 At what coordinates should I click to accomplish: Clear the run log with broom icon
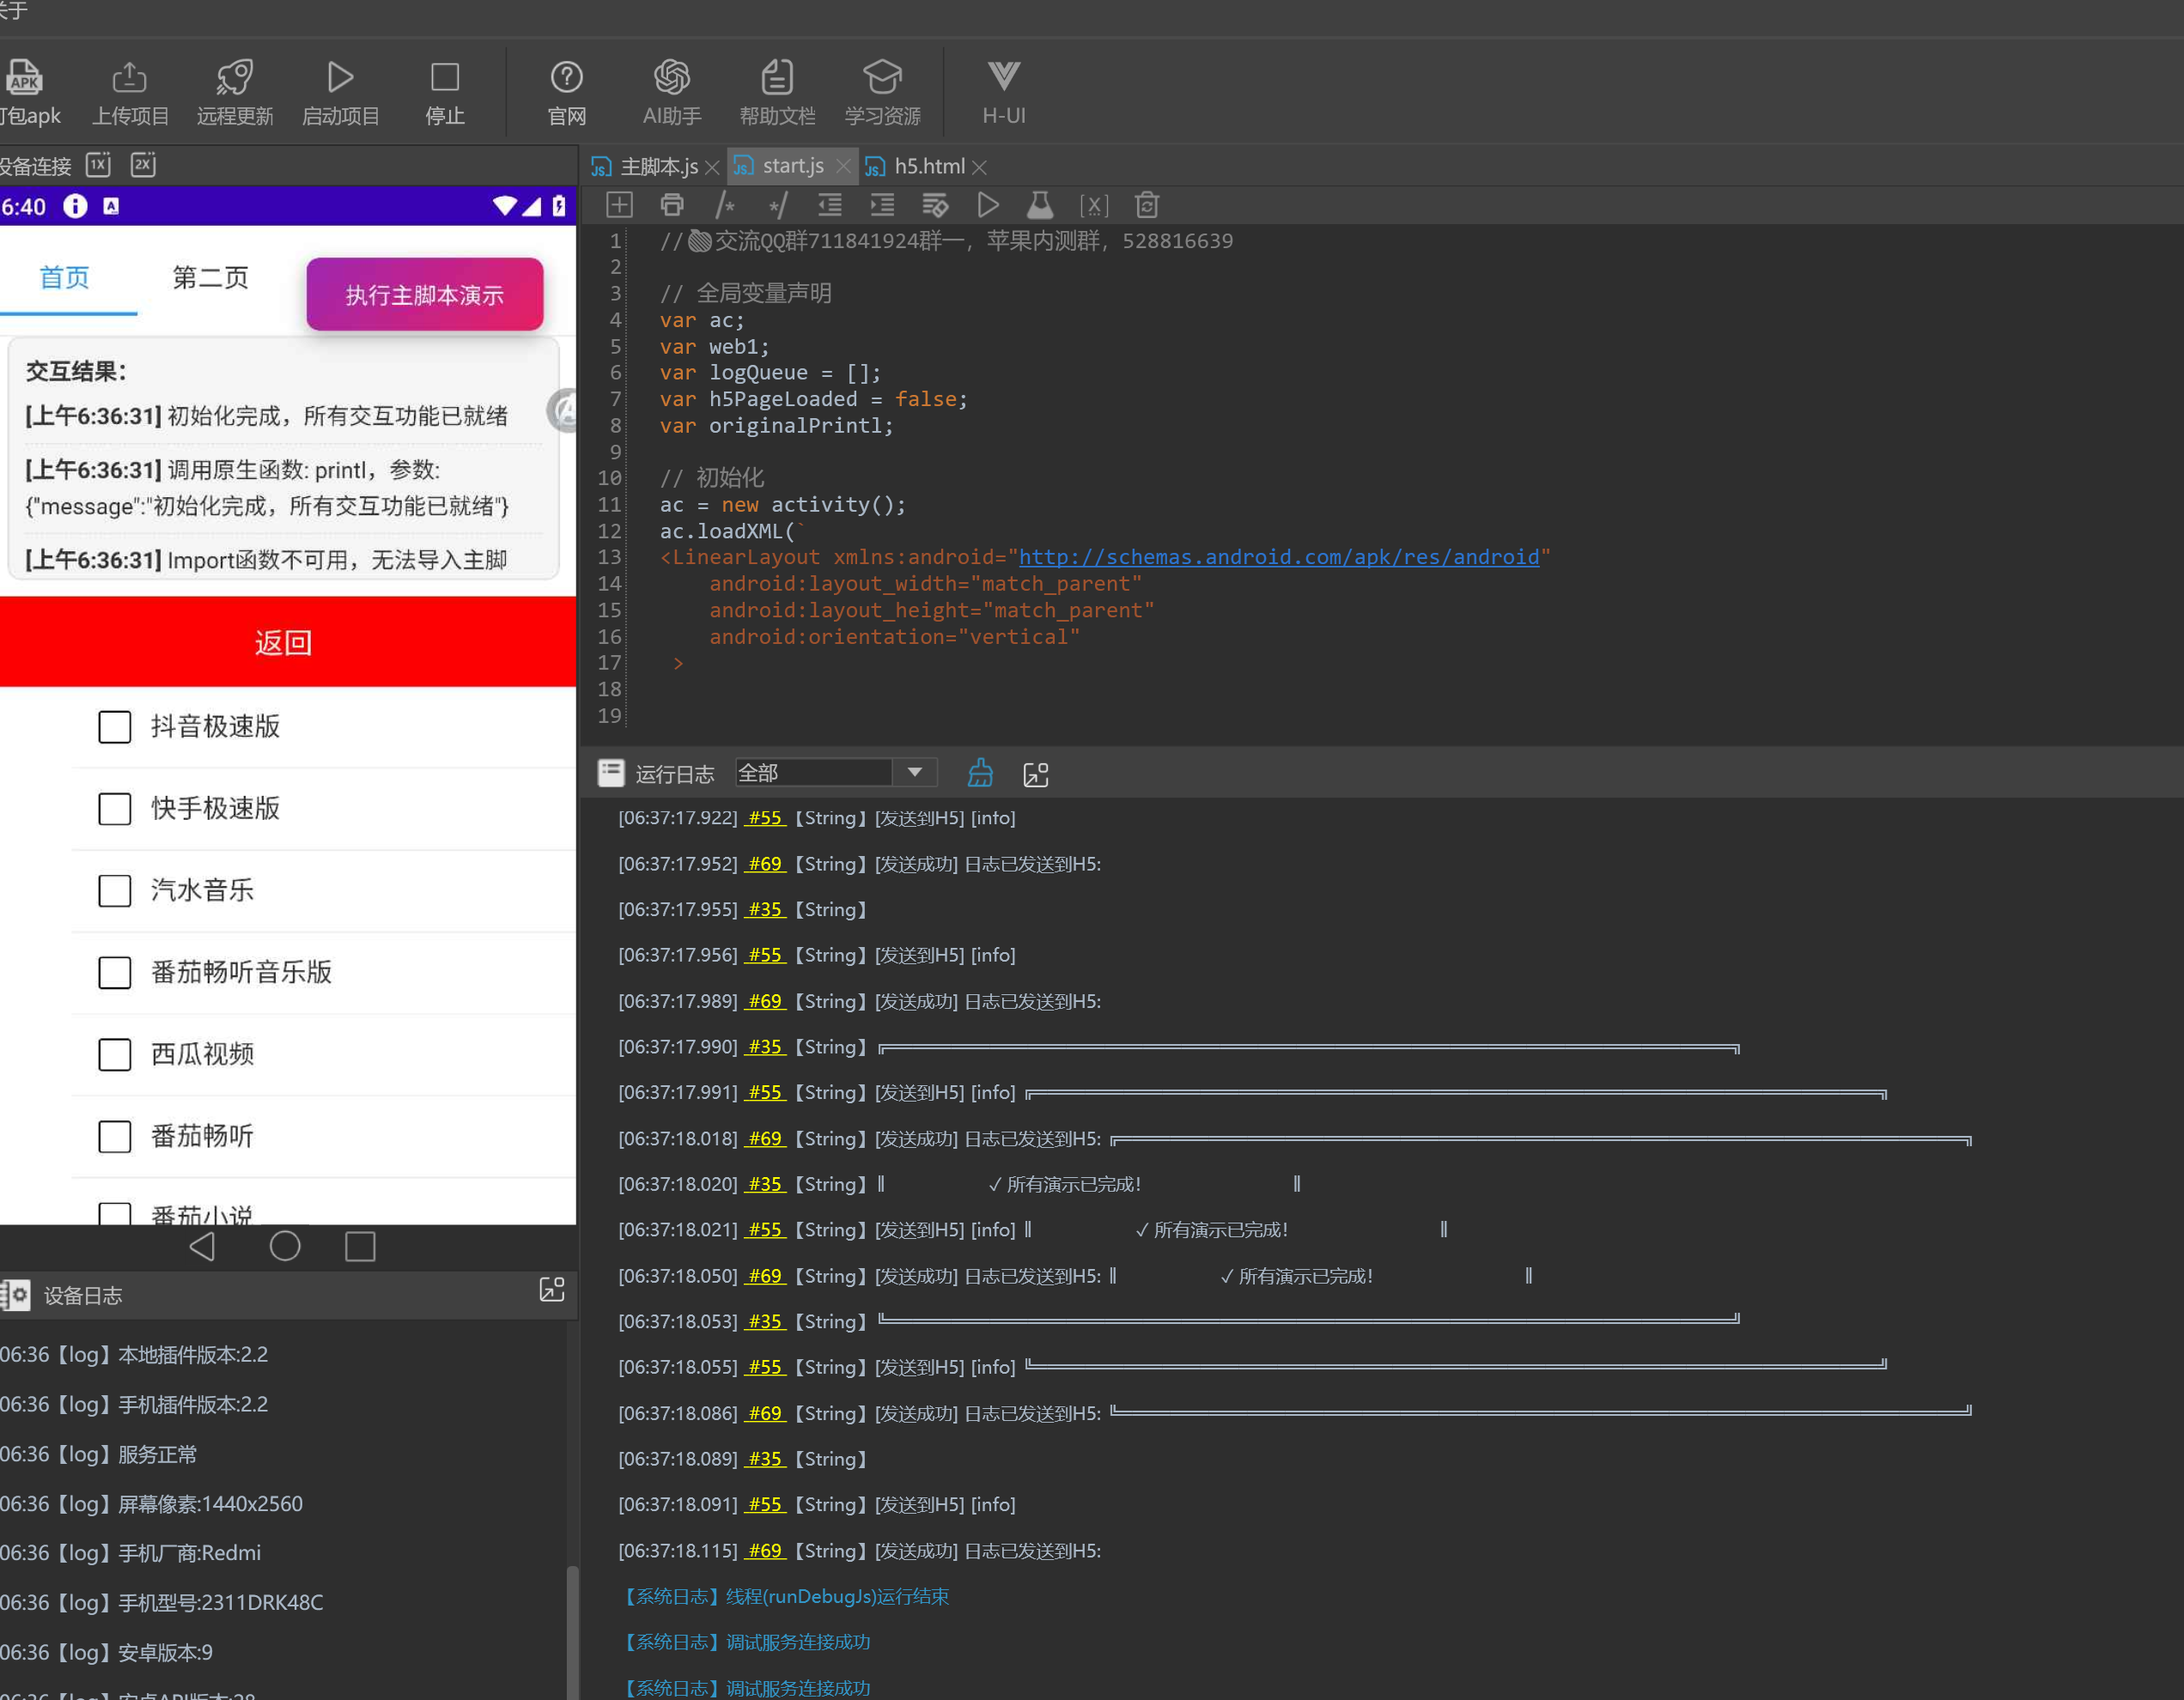980,773
